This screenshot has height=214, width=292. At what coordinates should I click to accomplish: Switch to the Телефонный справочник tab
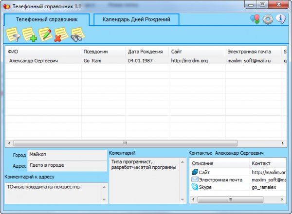click(x=47, y=19)
